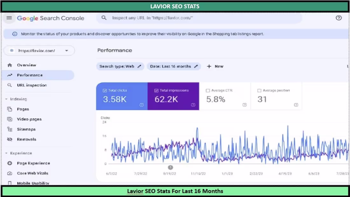This screenshot has width=350, height=197.
Task: Click the Video pages icon
Action: tap(10, 119)
